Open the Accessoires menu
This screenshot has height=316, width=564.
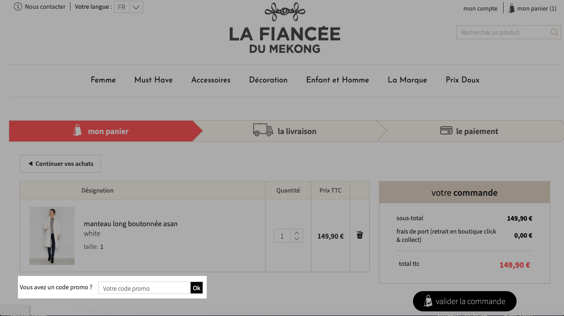(211, 80)
